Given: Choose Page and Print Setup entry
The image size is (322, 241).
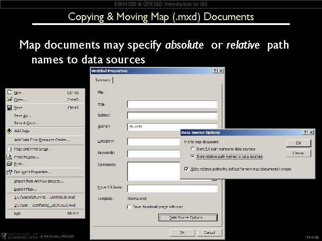Looking at the screenshot, I should [46, 149].
